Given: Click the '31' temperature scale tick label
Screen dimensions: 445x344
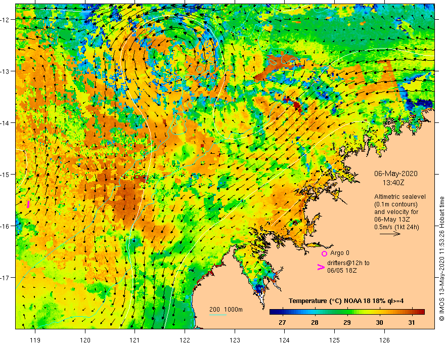Looking at the screenshot, I should click(x=412, y=322).
